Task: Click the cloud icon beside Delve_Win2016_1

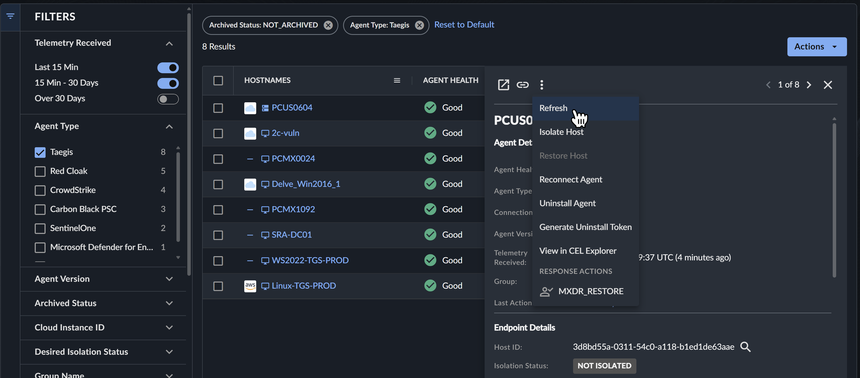Action: click(250, 184)
